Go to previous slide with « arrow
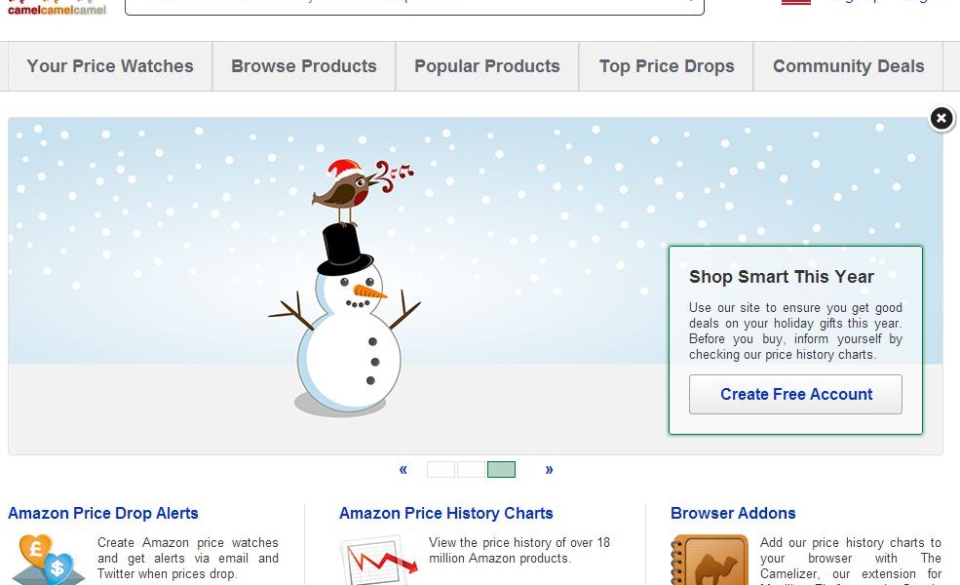 click(x=403, y=470)
